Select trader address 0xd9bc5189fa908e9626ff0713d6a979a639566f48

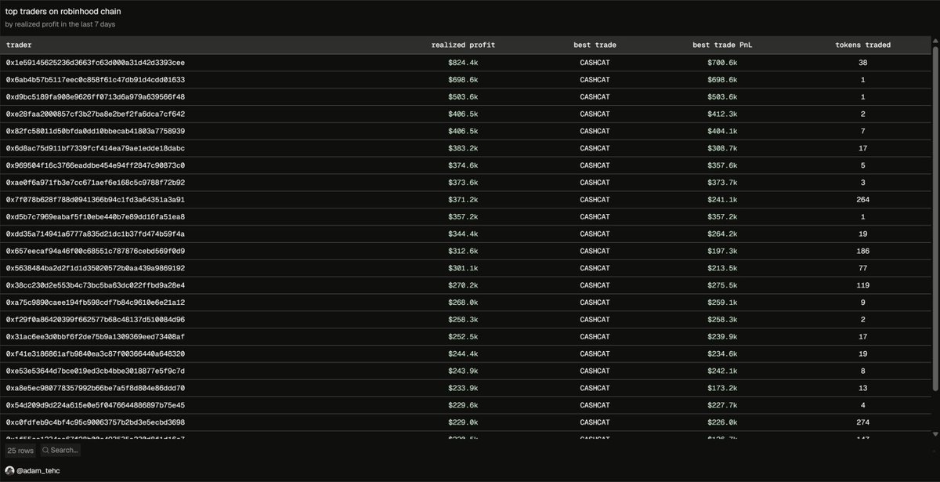(x=95, y=97)
